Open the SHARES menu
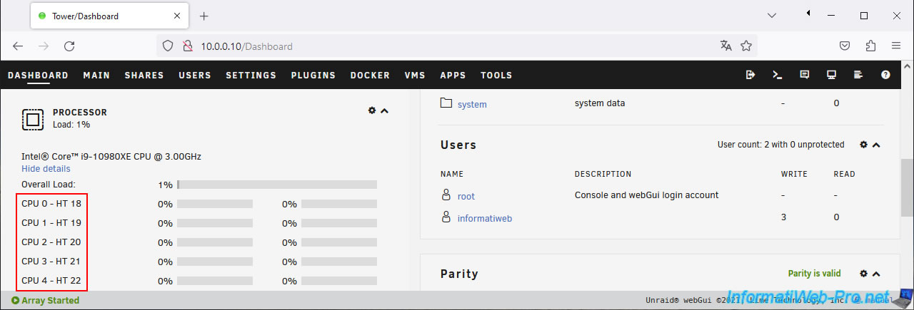This screenshot has width=914, height=310. pyautogui.click(x=144, y=75)
